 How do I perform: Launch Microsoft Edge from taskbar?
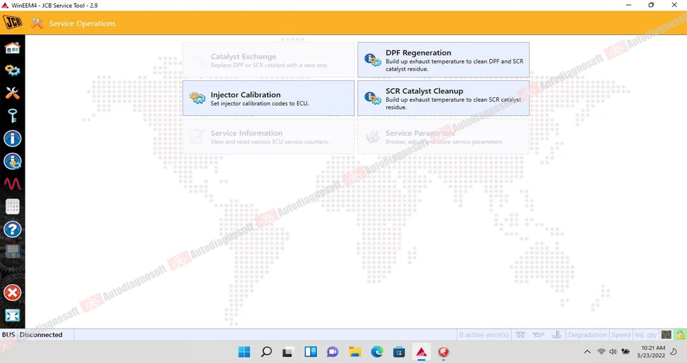[377, 352]
